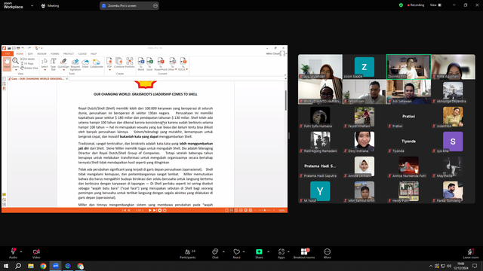Open Windows taskbar search

[18, 266]
